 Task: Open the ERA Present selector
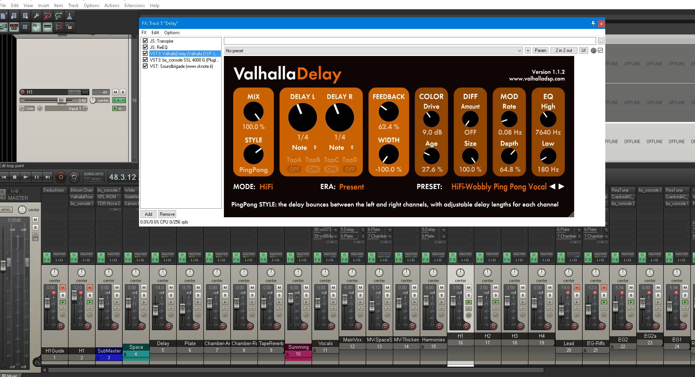pyautogui.click(x=351, y=187)
